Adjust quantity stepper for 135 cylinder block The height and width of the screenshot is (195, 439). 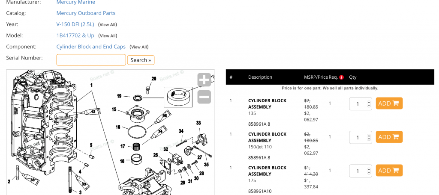(369, 103)
